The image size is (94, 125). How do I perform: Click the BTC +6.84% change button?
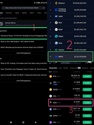(x=87, y=76)
